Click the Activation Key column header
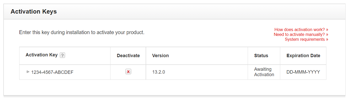 click(42, 55)
